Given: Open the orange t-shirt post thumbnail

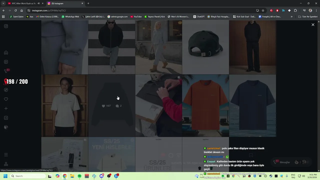Looking at the screenshot, I should point(205,105).
